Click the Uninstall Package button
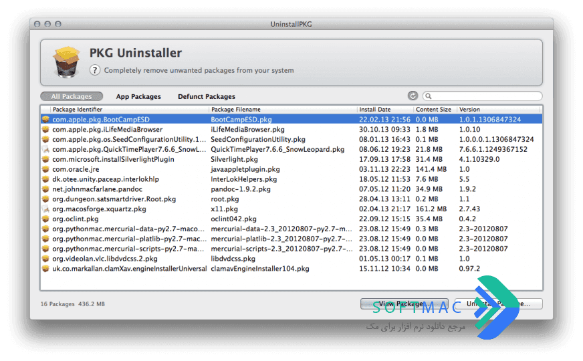The image size is (583, 361). tap(498, 304)
